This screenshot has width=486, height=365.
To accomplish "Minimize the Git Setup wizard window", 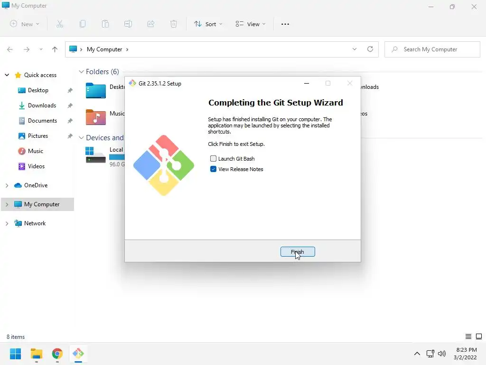I will pos(307,83).
